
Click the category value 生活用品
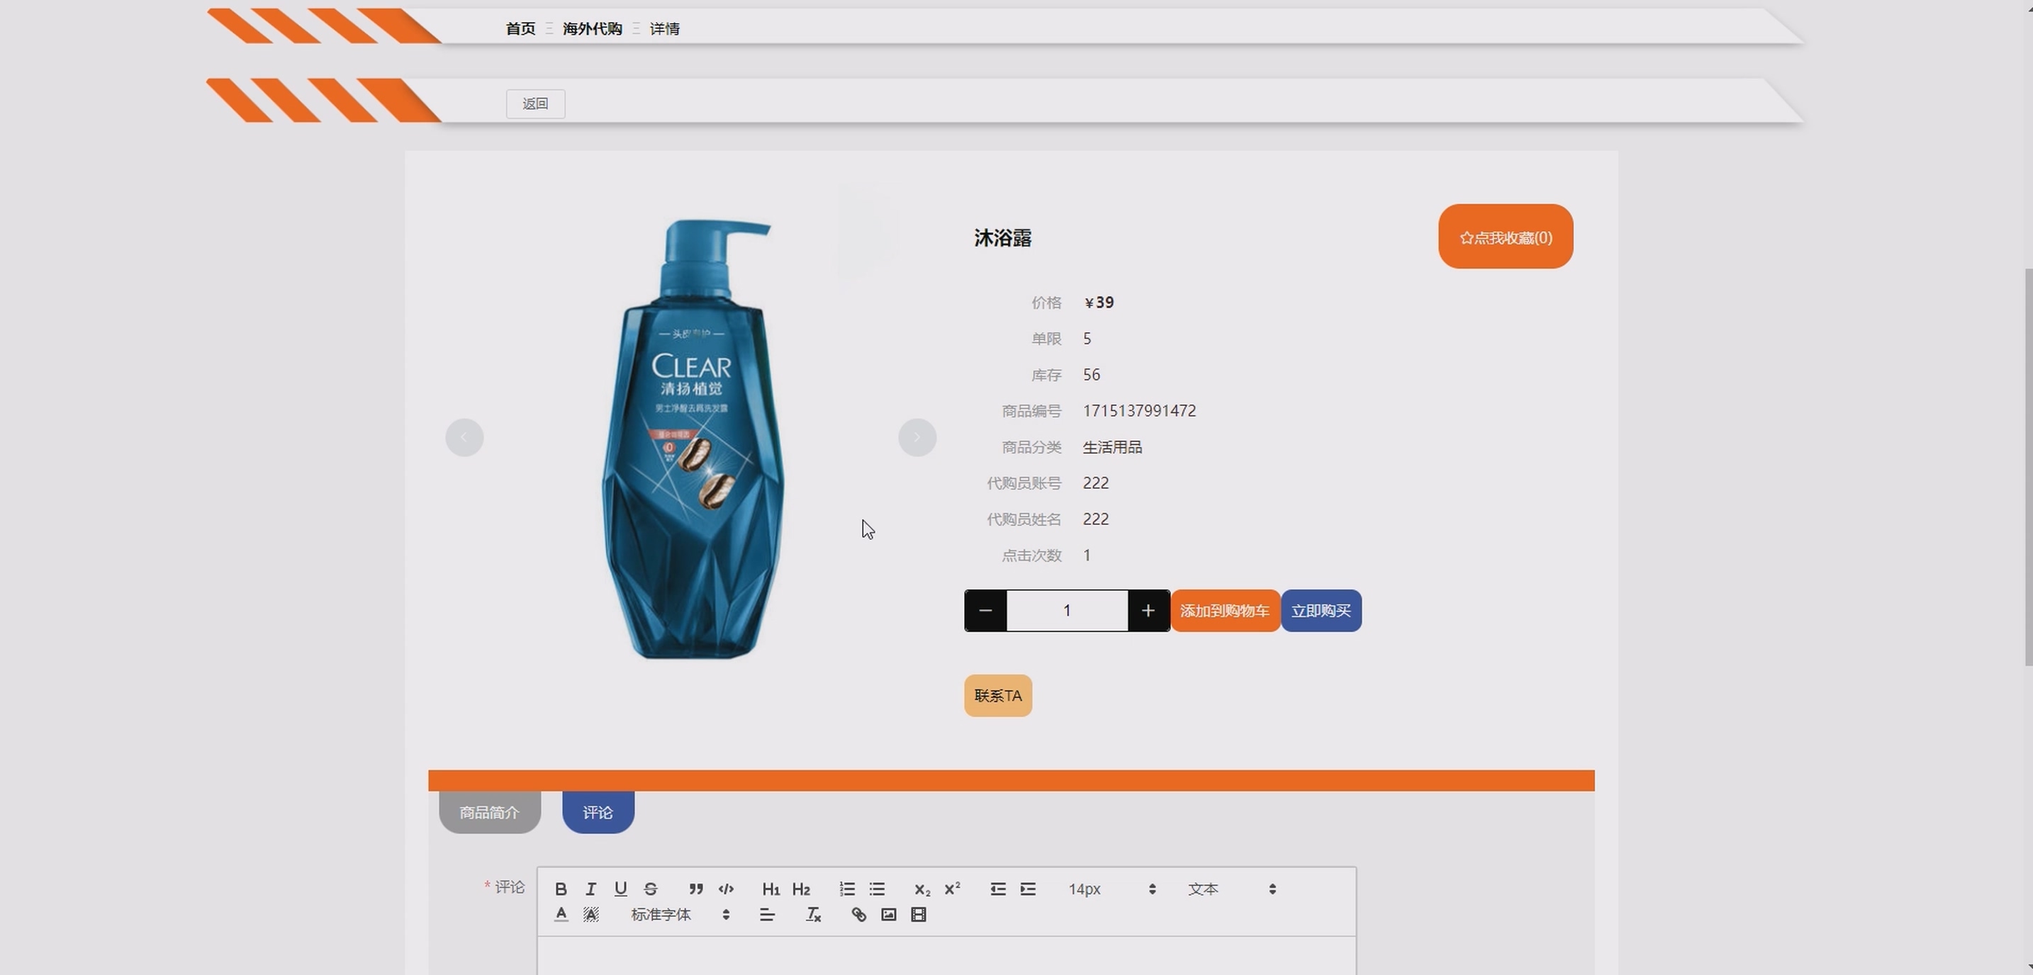1112,447
